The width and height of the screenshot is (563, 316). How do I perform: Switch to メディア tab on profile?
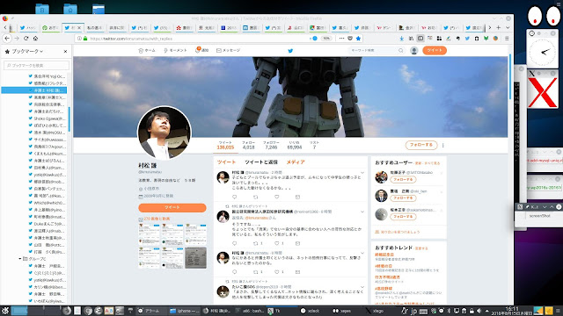(296, 162)
